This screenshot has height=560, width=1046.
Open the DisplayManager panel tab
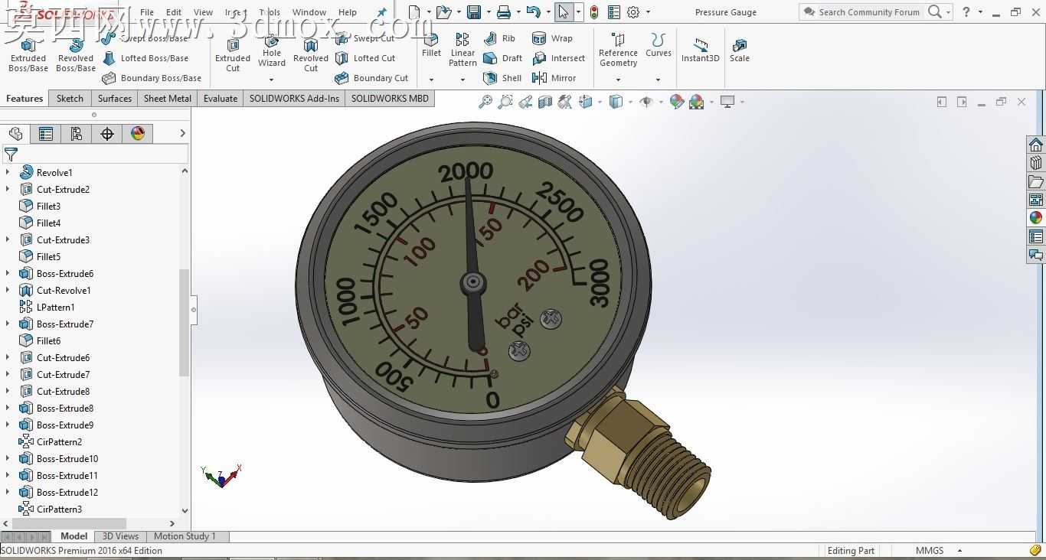pos(138,134)
